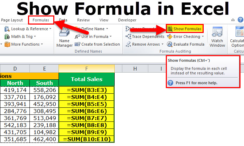
Task: Click the Error Checking warning icon
Action: coord(170,36)
